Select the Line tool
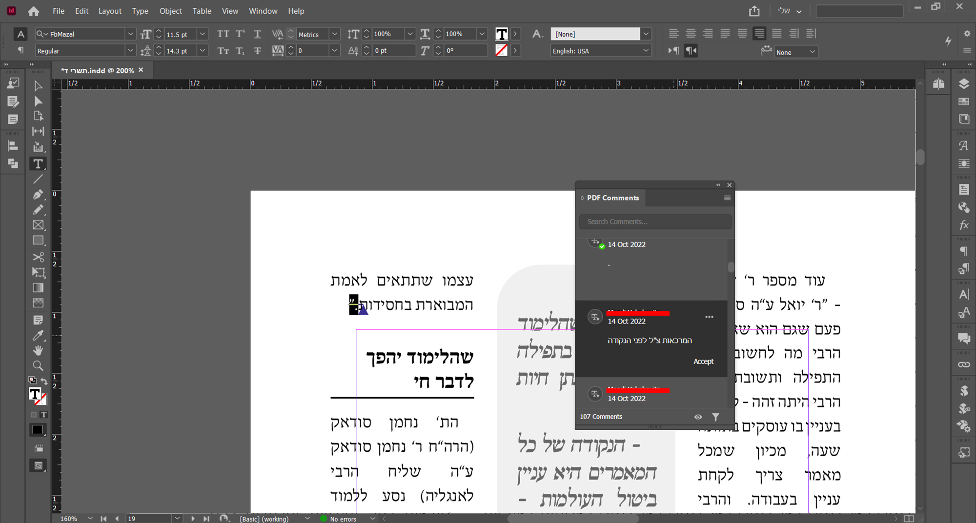This screenshot has height=523, width=976. [x=38, y=179]
